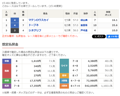Click the 1,610円 payout value
120x96 pixels.
click(36, 61)
